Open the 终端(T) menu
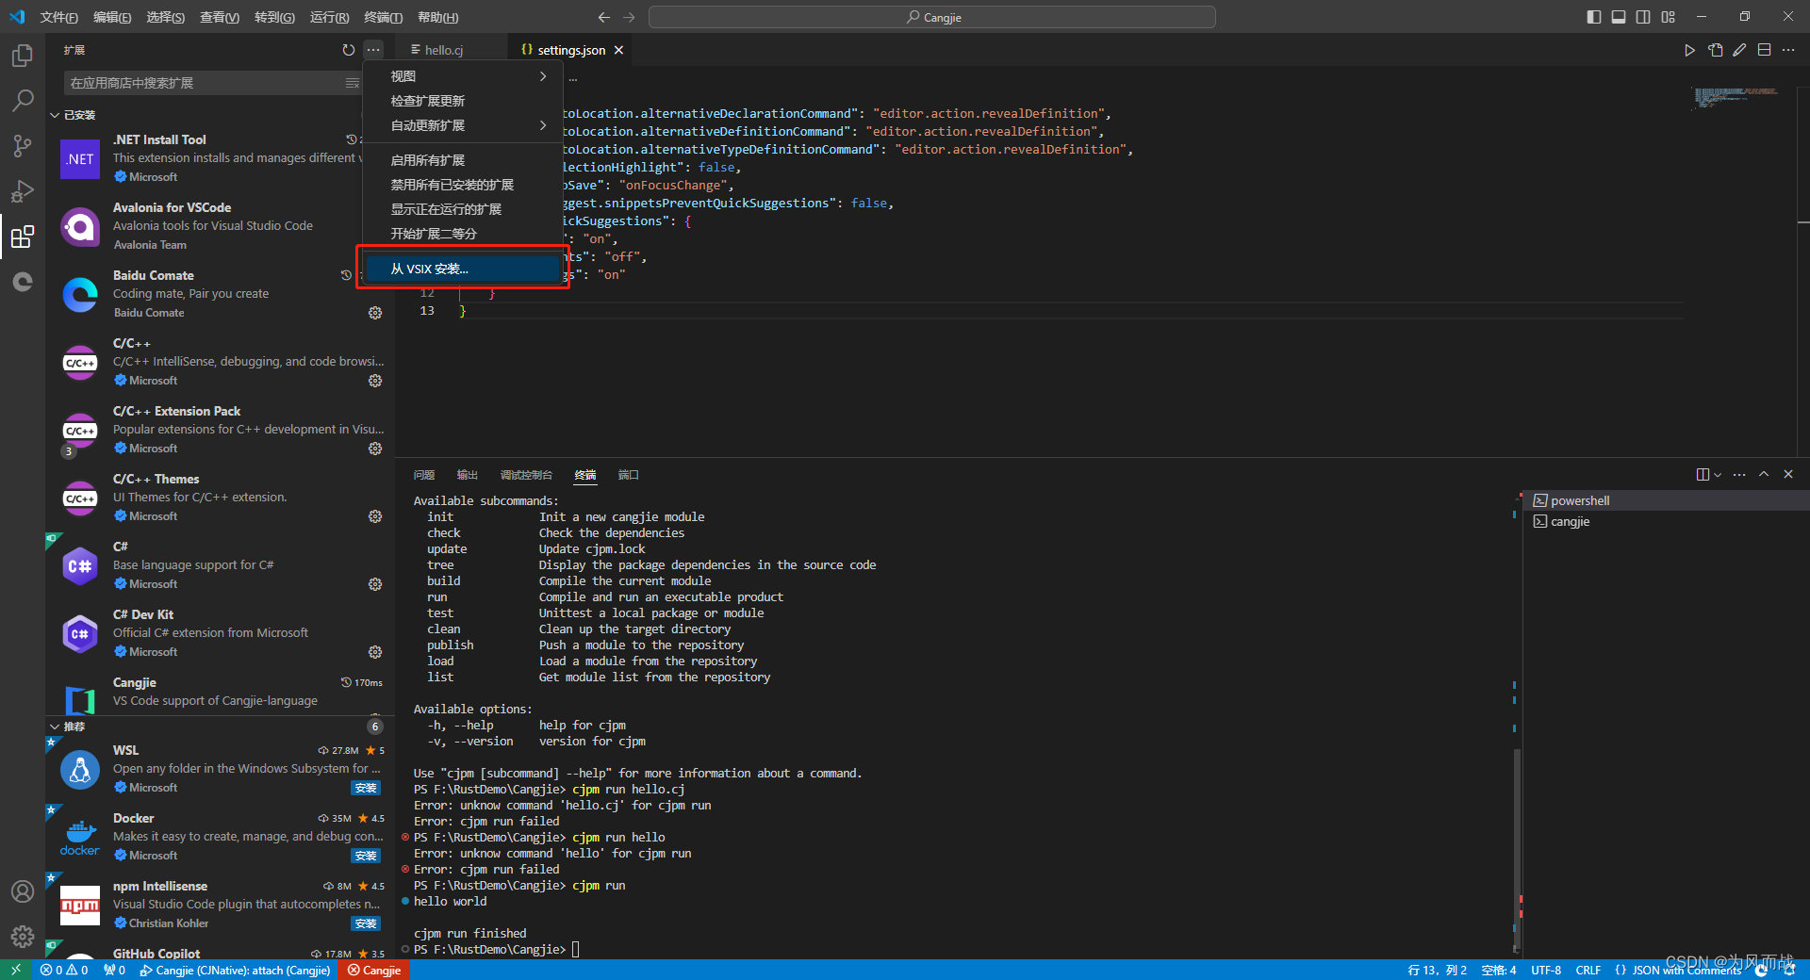 (383, 17)
